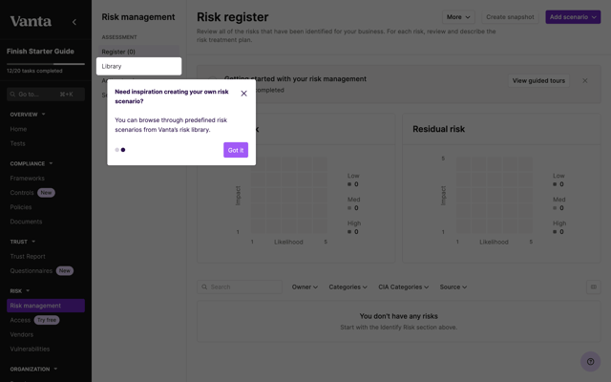This screenshot has height=382, width=611.
Task: Click the second tooltip step dot
Action: click(123, 150)
